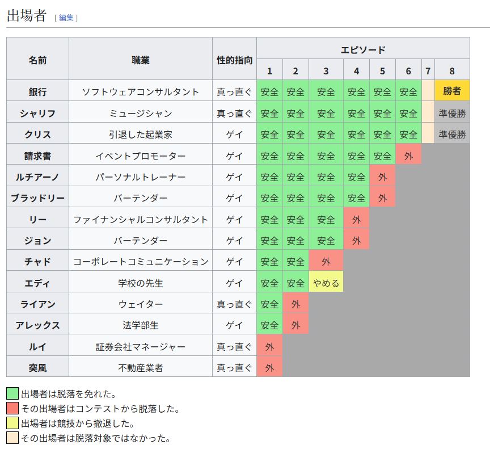Click the 銀行 name cell

click(x=37, y=91)
